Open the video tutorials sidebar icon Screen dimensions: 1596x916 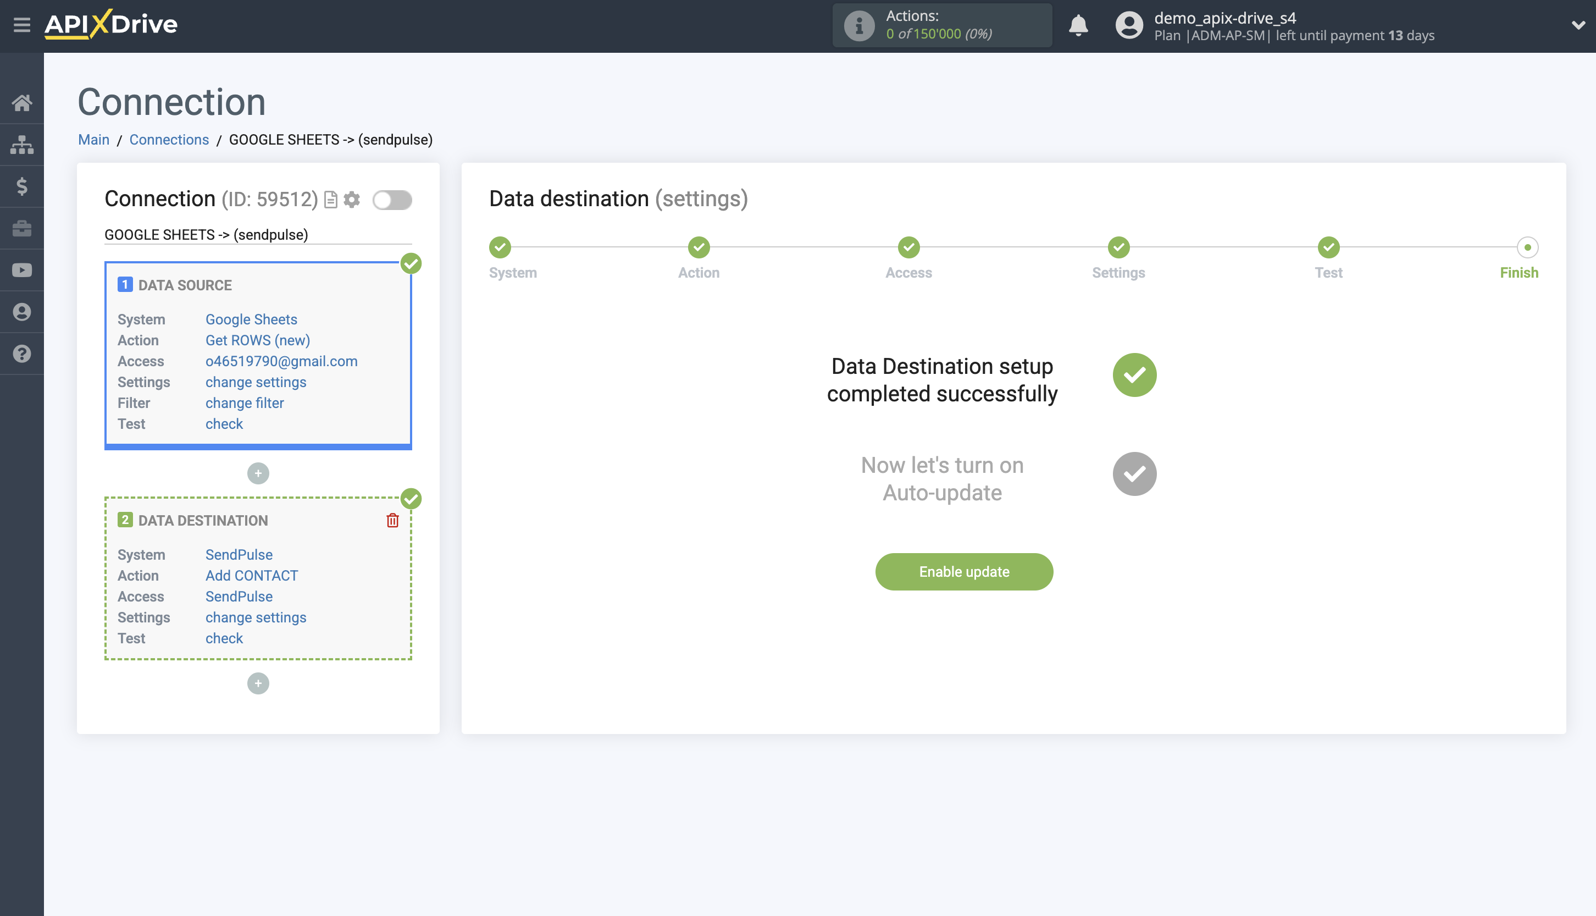point(22,270)
